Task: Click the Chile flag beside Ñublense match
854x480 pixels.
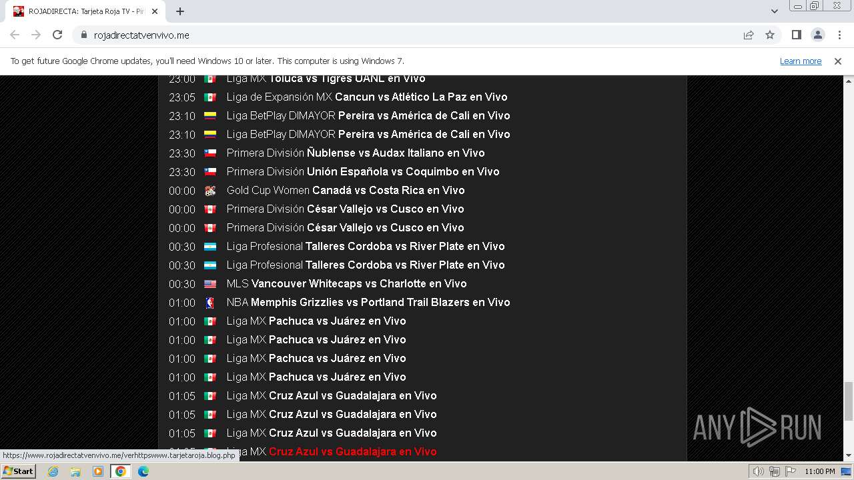Action: [x=210, y=153]
